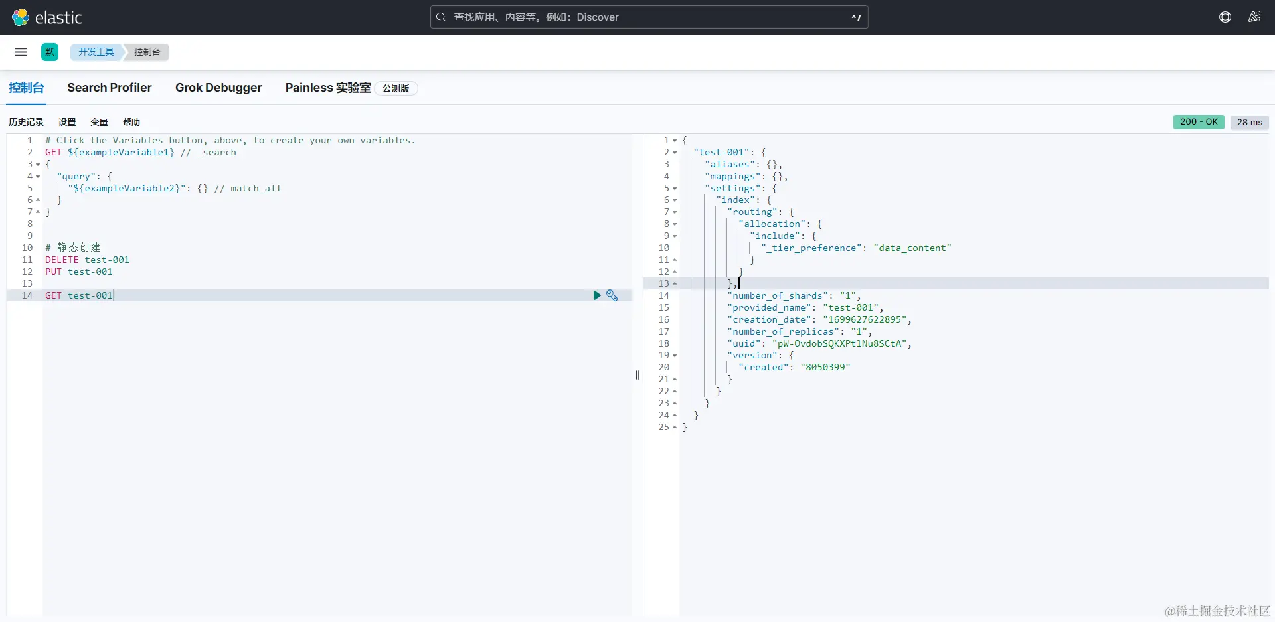Click the Elastic logo
Viewport: 1275px width, 622px height.
(x=46, y=17)
